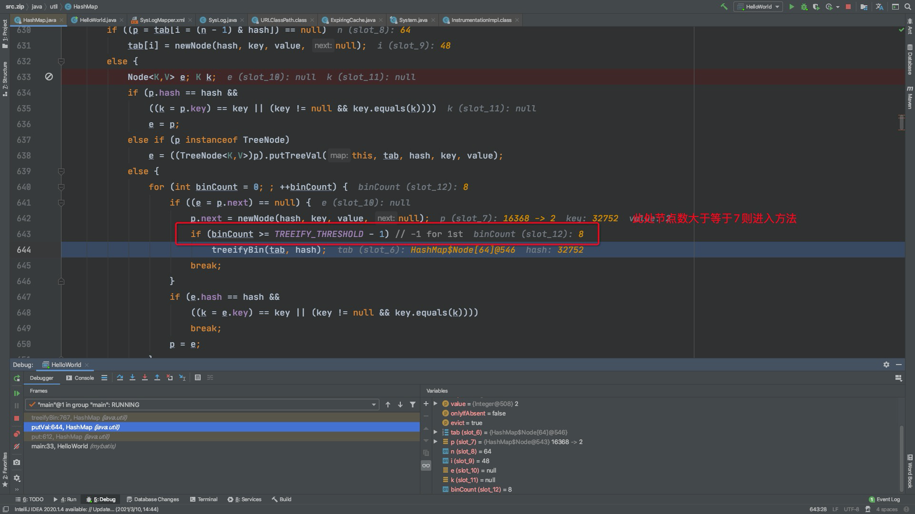The width and height of the screenshot is (915, 514).
Task: Click Step Into debugger icon
Action: (x=132, y=377)
